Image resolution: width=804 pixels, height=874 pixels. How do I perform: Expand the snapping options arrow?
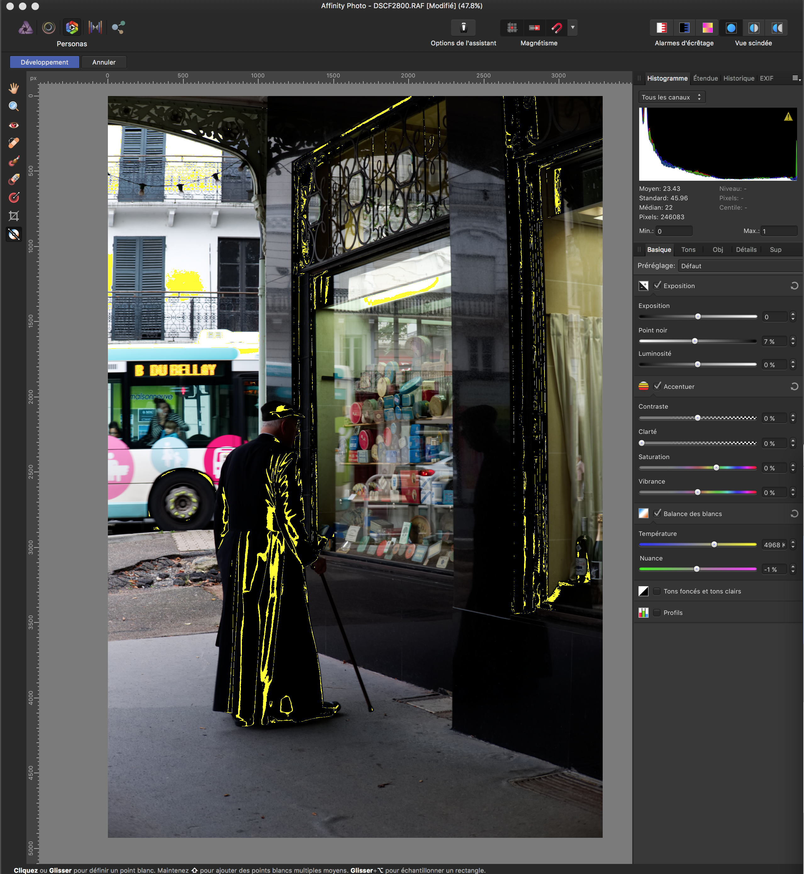pos(572,27)
